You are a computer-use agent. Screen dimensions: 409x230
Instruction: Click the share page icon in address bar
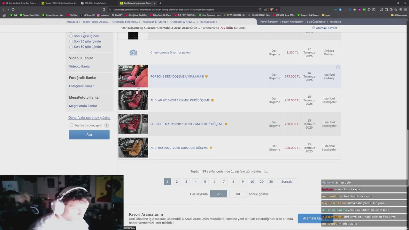coord(266,10)
